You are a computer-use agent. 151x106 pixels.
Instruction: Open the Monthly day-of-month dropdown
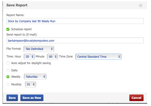30,84
